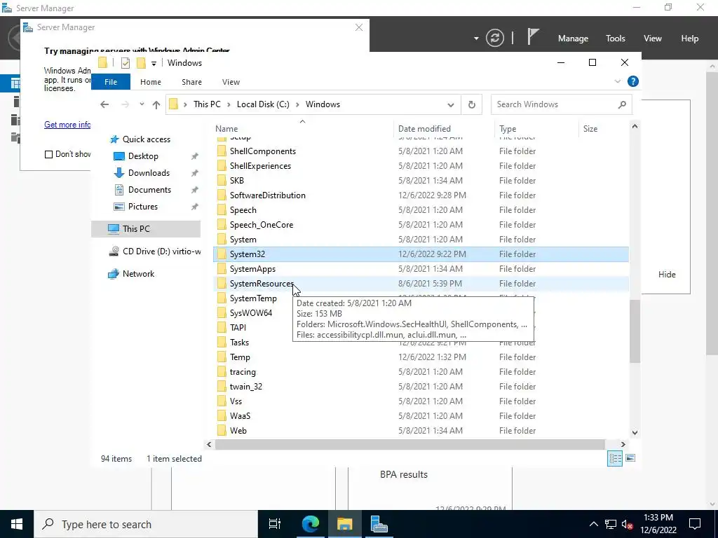Open the Server Manager notifications flag
718x538 pixels.
pos(533,36)
